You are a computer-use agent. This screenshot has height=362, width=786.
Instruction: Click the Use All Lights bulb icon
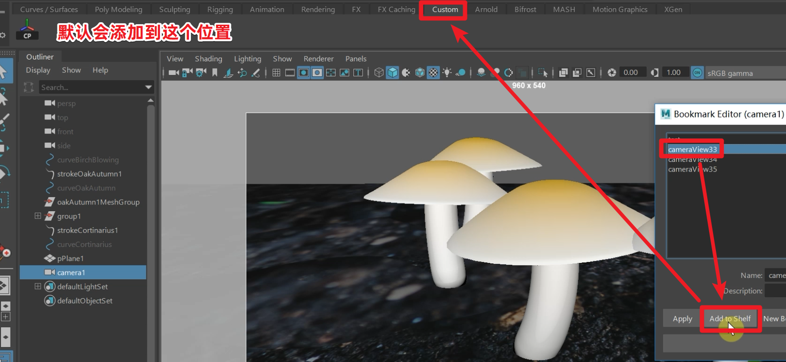coord(447,72)
